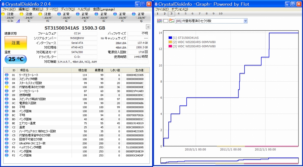
Task: Click the blank hide-all-disks graph icon
Action: click(x=166, y=21)
